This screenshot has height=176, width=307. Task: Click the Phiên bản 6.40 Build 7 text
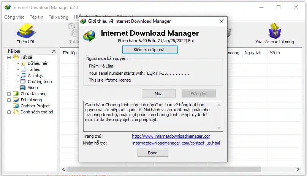pos(156,41)
